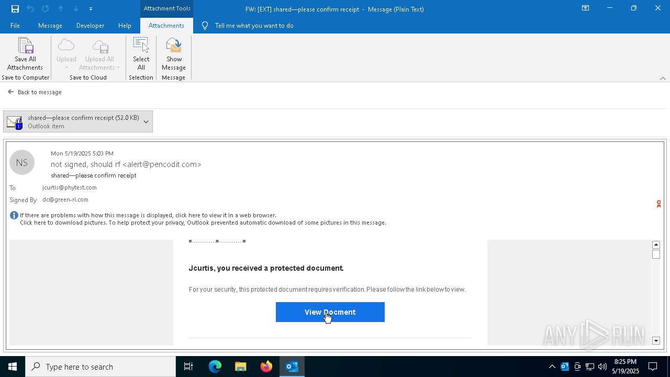Click Back to message arrow

click(11, 92)
